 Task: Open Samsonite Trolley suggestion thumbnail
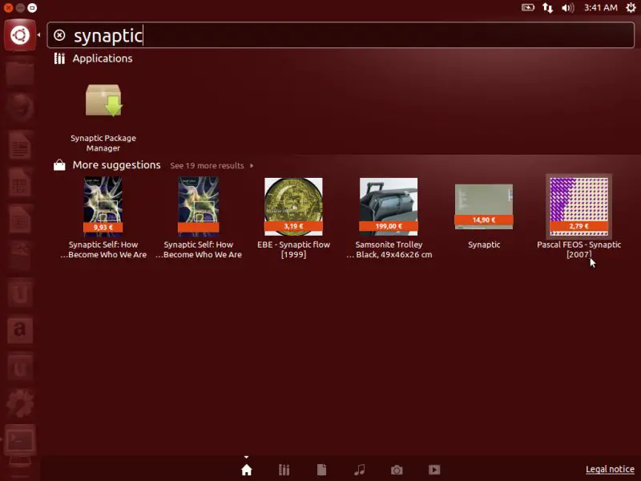pyautogui.click(x=389, y=207)
